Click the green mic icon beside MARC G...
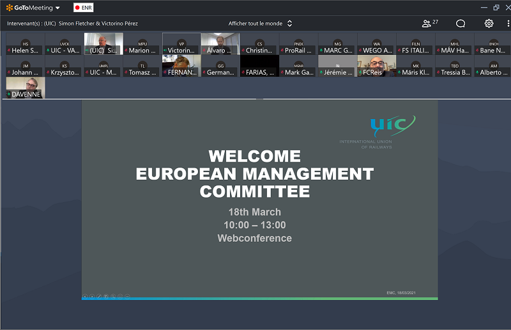This screenshot has height=330, width=511. [321, 51]
